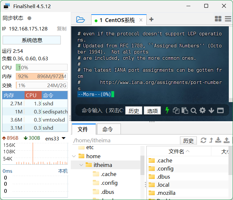Select the .mozilla folder icon in the file list
This screenshot has height=200, width=233.
[x=152, y=193]
